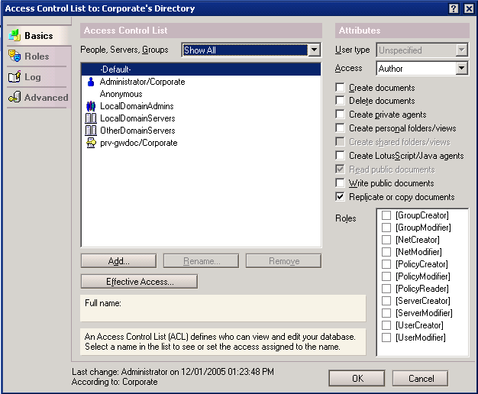Check the [UserCreator] role

[386, 325]
